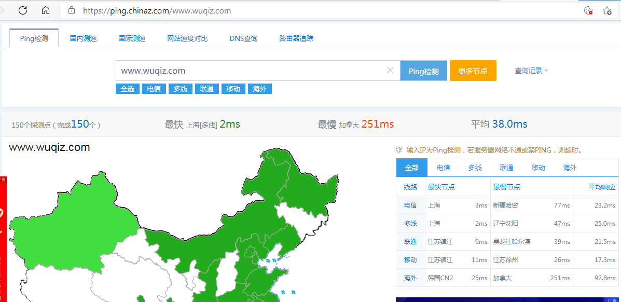Toggle the 海外 overseas filter
Viewport: 621px width, 302px height.
(x=259, y=88)
